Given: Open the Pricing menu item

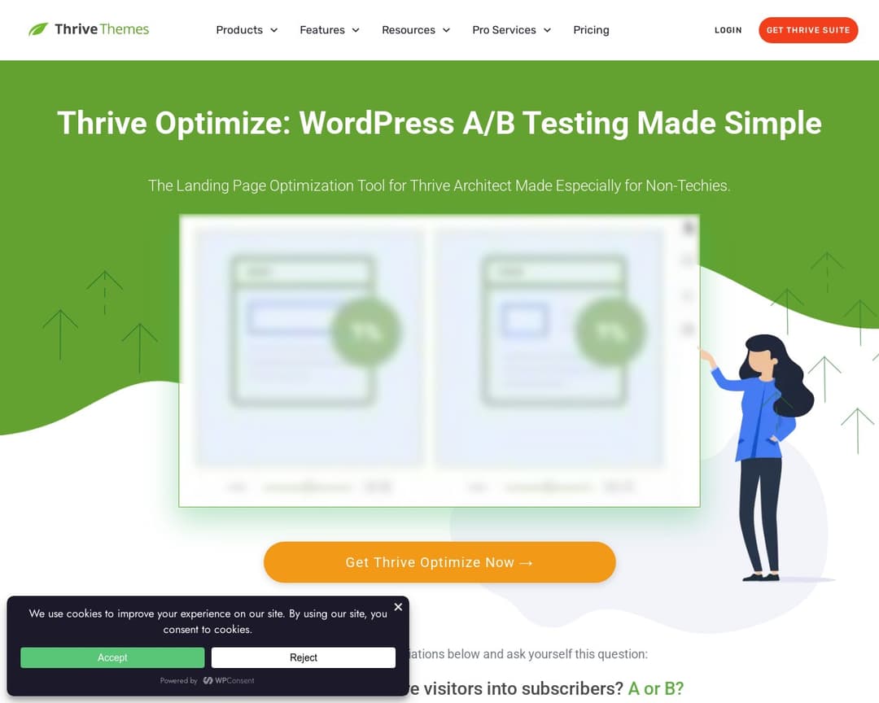Looking at the screenshot, I should click(591, 30).
